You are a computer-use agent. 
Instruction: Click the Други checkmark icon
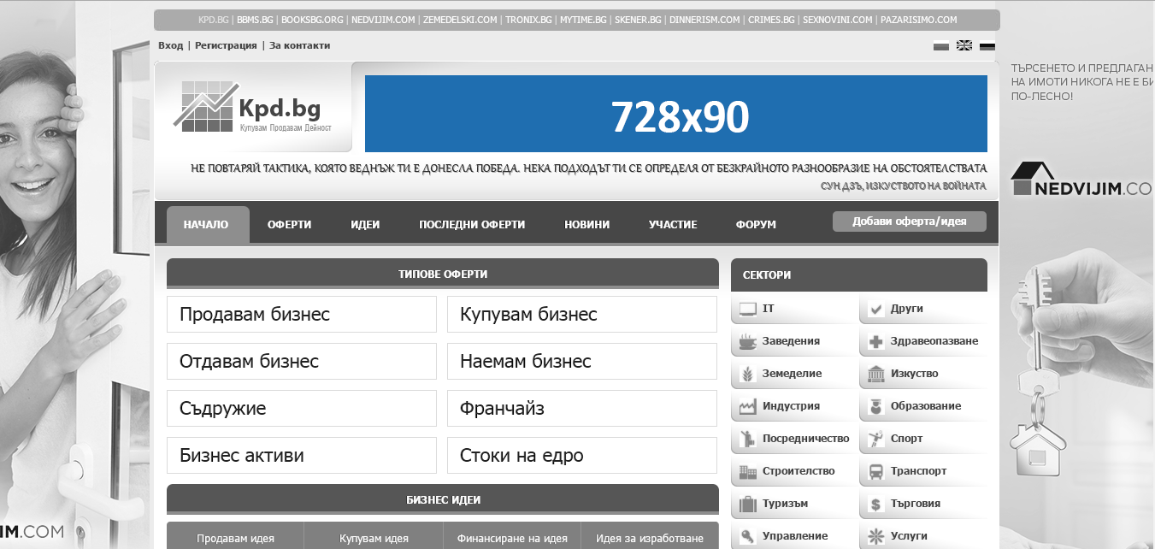pos(876,309)
